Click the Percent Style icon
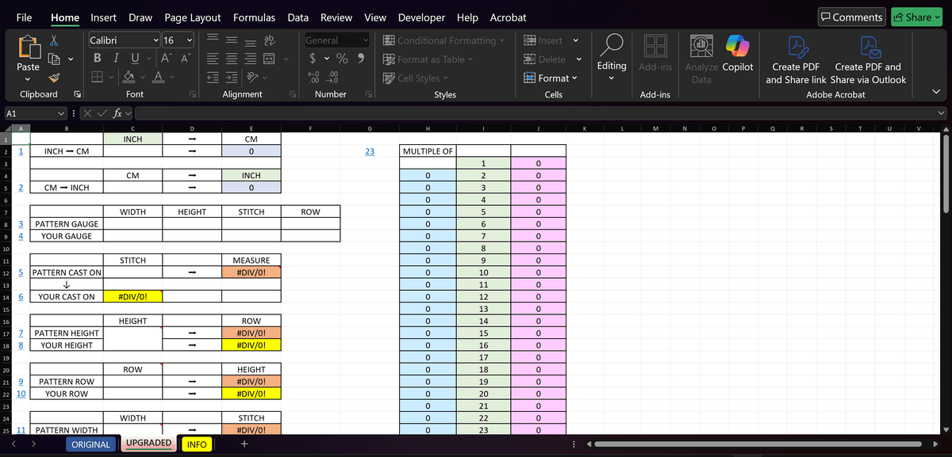 tap(342, 59)
